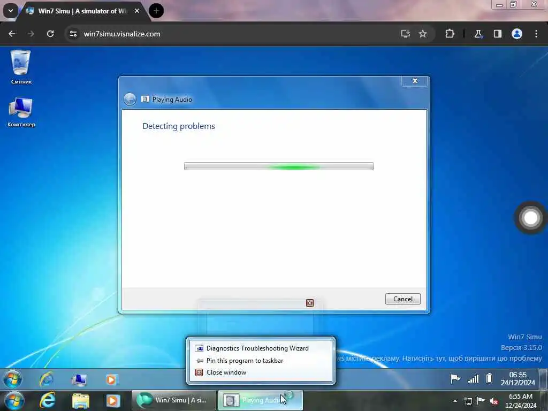This screenshot has height=411, width=548.
Task: Open File Explorer folder on host taskbar
Action: 80,401
